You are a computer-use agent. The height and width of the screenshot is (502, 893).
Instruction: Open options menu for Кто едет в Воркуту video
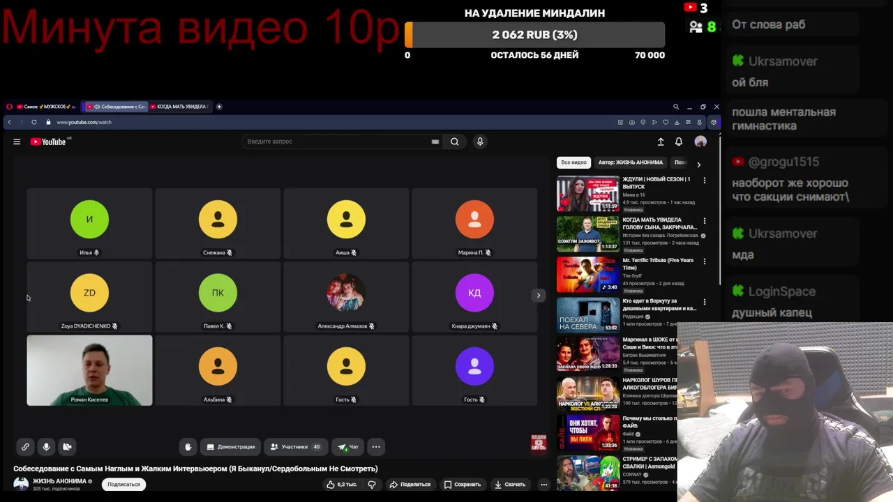coord(704,302)
